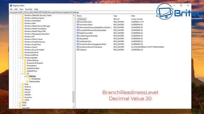Select the (Default) string value icon

pos(78,19)
